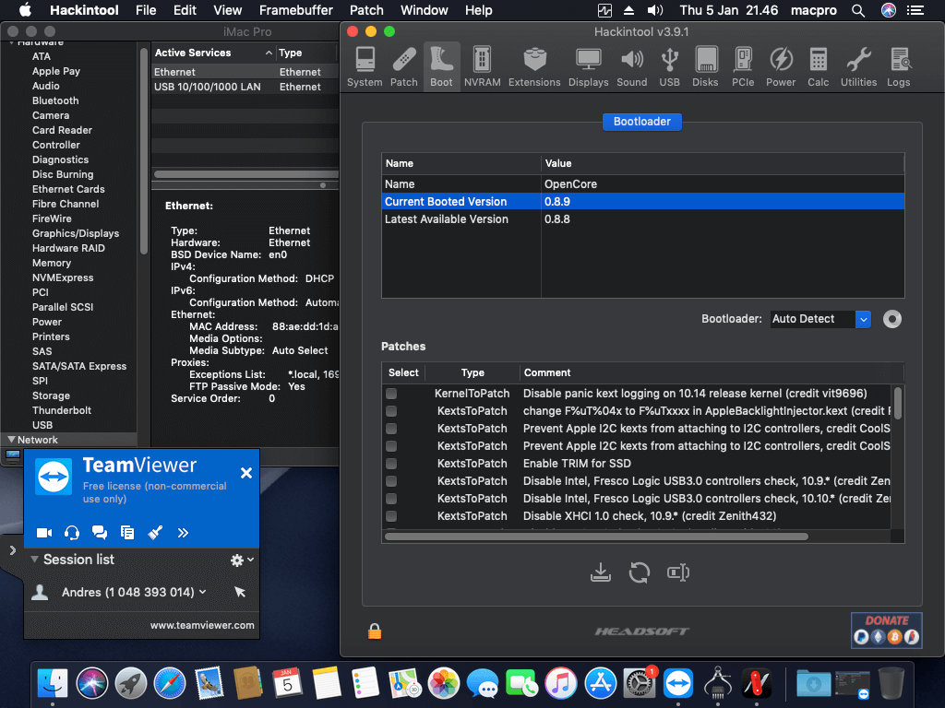
Task: Open Launchpad from the Dock
Action: (131, 684)
